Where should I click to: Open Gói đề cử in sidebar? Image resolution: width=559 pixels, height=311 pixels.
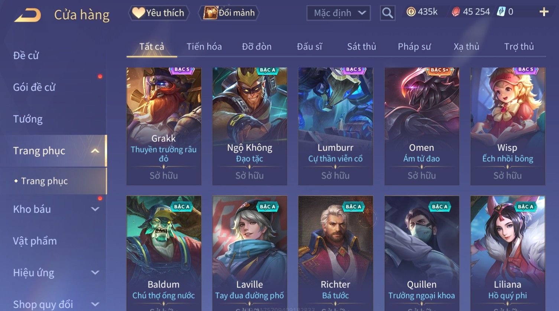[x=34, y=87]
